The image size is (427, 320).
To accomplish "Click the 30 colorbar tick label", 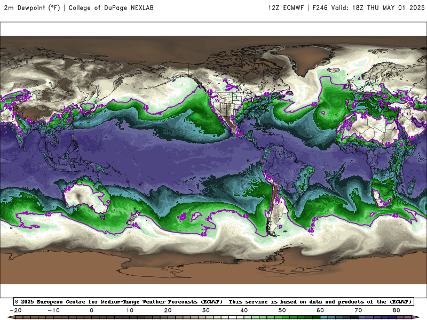I will (206, 310).
